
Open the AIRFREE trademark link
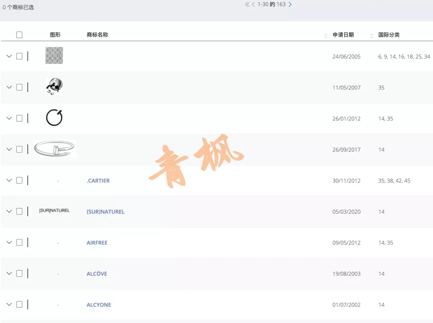click(x=97, y=243)
